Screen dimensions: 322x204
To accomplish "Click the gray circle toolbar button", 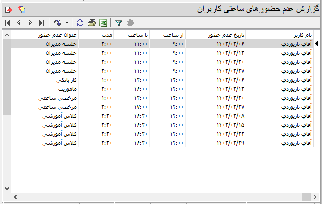I will [x=130, y=23].
